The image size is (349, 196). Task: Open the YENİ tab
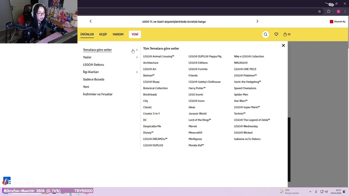[x=135, y=34]
